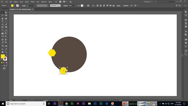Click Recolor Artwork wheel icon
188x106 pixels.
88,6
